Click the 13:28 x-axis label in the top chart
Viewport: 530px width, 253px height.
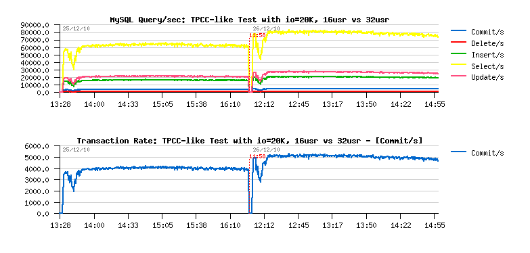pyautogui.click(x=60, y=105)
